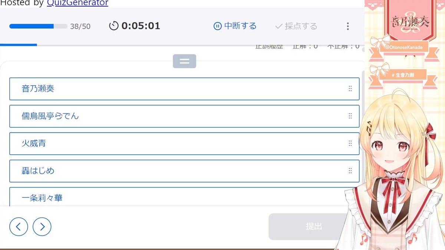Collapse the panel using the gray handle
Screen dimensions: 445x250
point(184,61)
